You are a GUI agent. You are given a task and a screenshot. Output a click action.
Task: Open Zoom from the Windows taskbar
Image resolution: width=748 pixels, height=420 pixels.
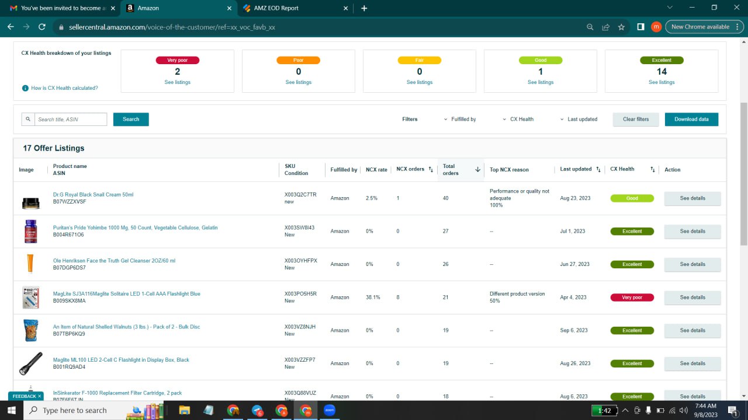(329, 410)
